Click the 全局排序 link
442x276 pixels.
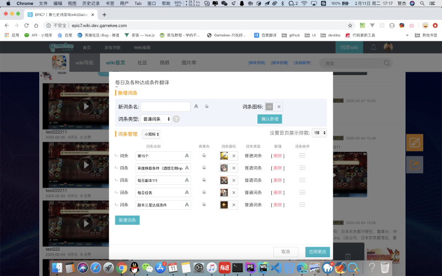302,63
